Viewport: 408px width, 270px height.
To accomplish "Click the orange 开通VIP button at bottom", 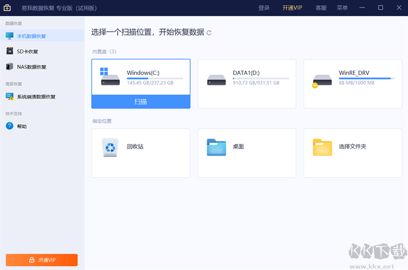I will click(x=42, y=260).
